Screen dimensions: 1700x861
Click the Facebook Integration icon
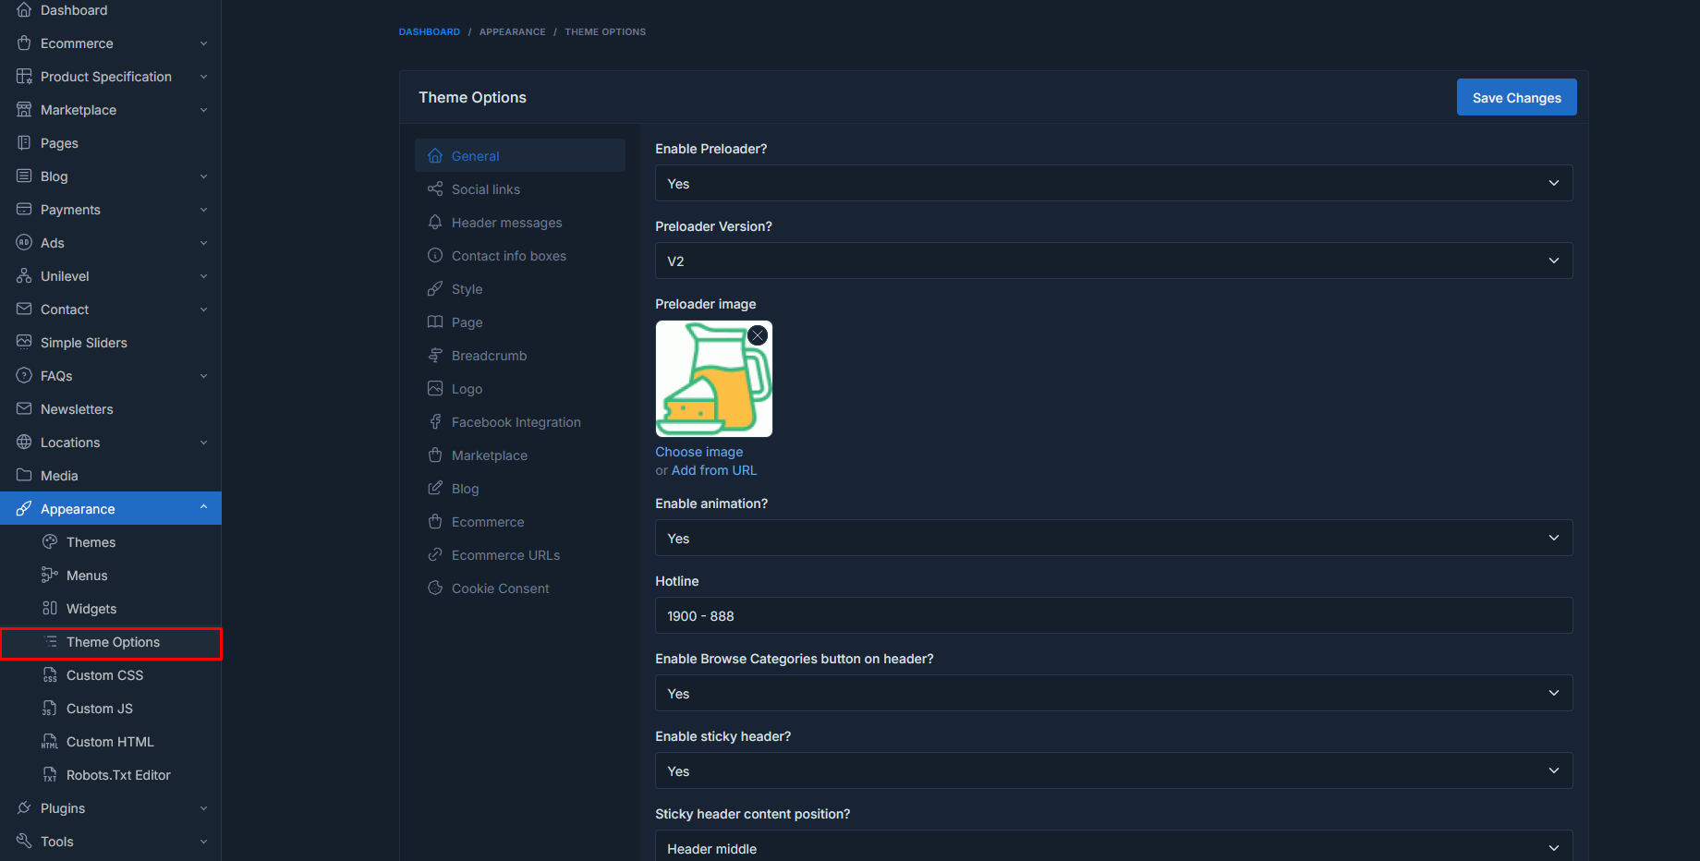click(x=435, y=422)
